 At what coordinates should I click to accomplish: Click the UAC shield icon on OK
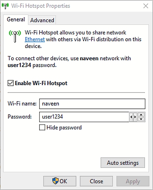point(55,181)
